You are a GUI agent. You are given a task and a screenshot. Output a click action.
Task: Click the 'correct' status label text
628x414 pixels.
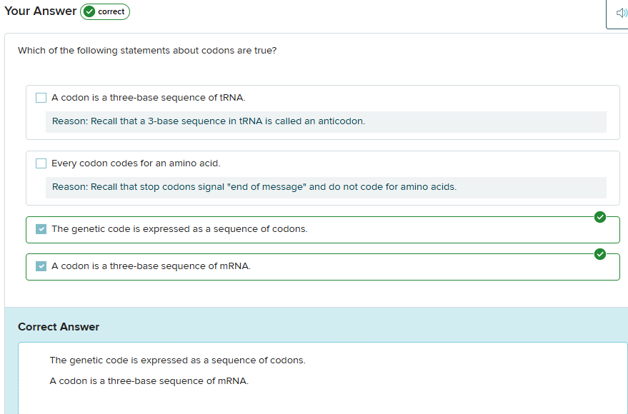111,11
